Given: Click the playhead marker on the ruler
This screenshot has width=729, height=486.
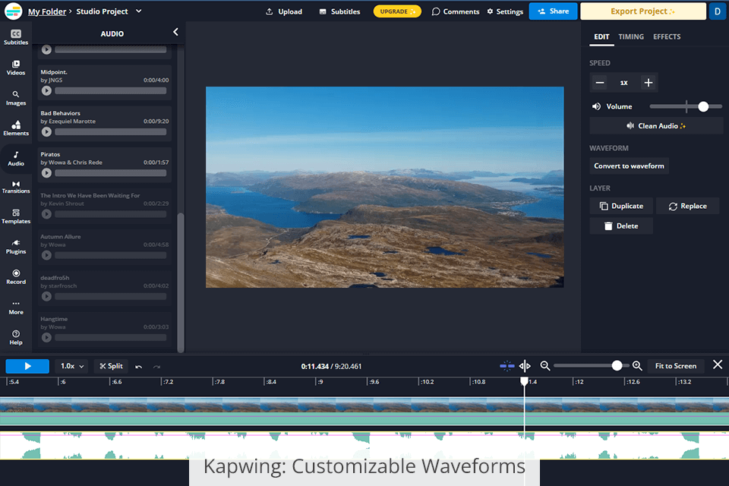Looking at the screenshot, I should (x=524, y=381).
